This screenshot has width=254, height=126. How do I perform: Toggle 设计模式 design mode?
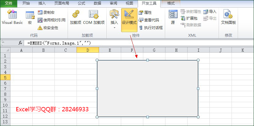point(129,20)
